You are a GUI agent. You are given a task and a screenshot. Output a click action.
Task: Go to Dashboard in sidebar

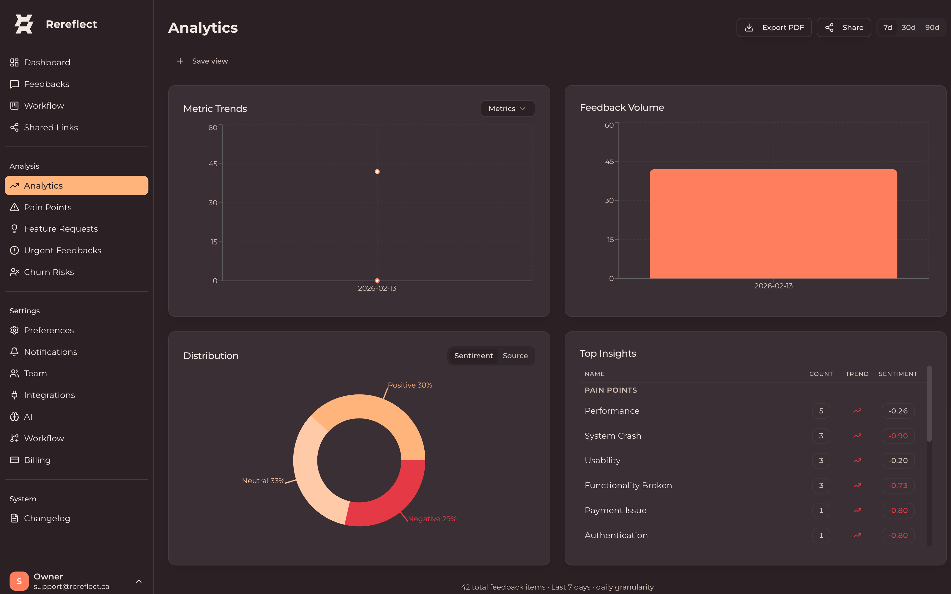pyautogui.click(x=47, y=62)
